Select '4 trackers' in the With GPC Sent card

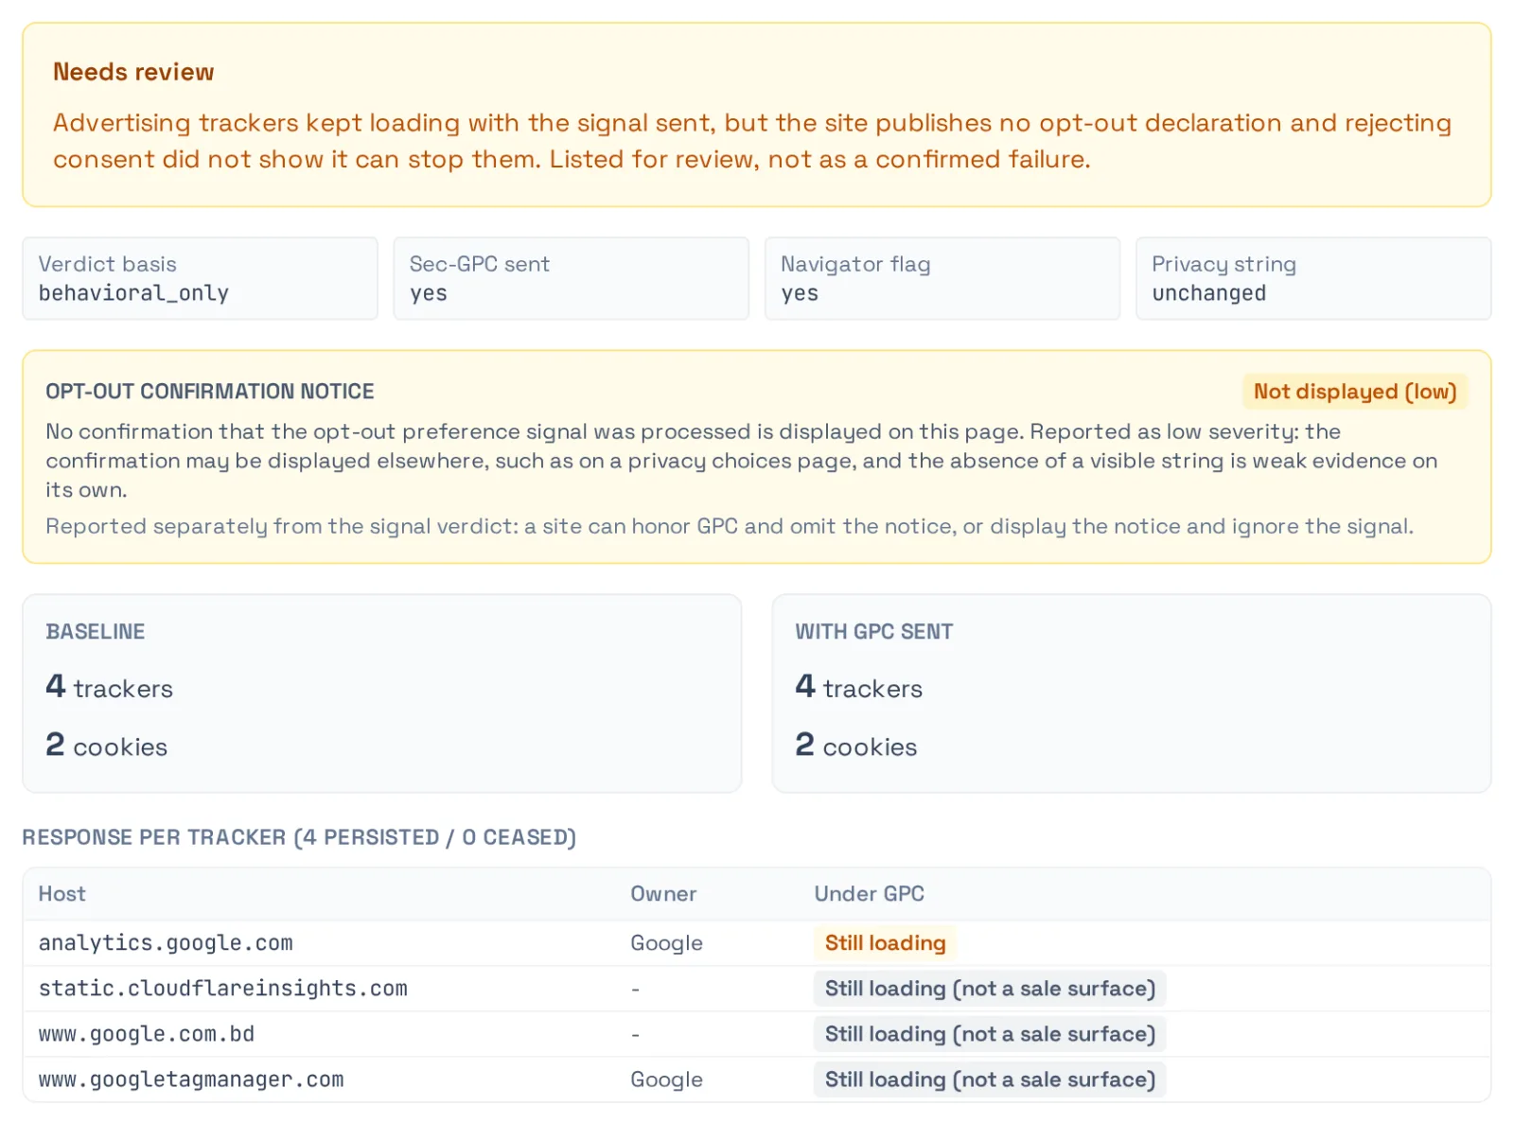tap(858, 687)
